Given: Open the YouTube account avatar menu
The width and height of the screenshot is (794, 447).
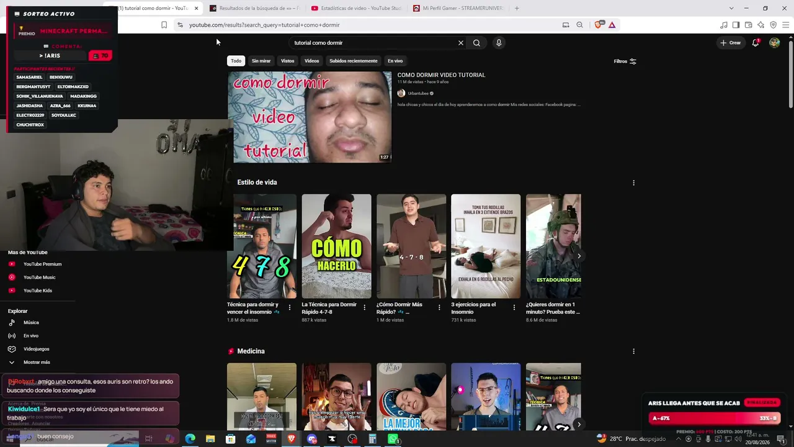Looking at the screenshot, I should [774, 43].
